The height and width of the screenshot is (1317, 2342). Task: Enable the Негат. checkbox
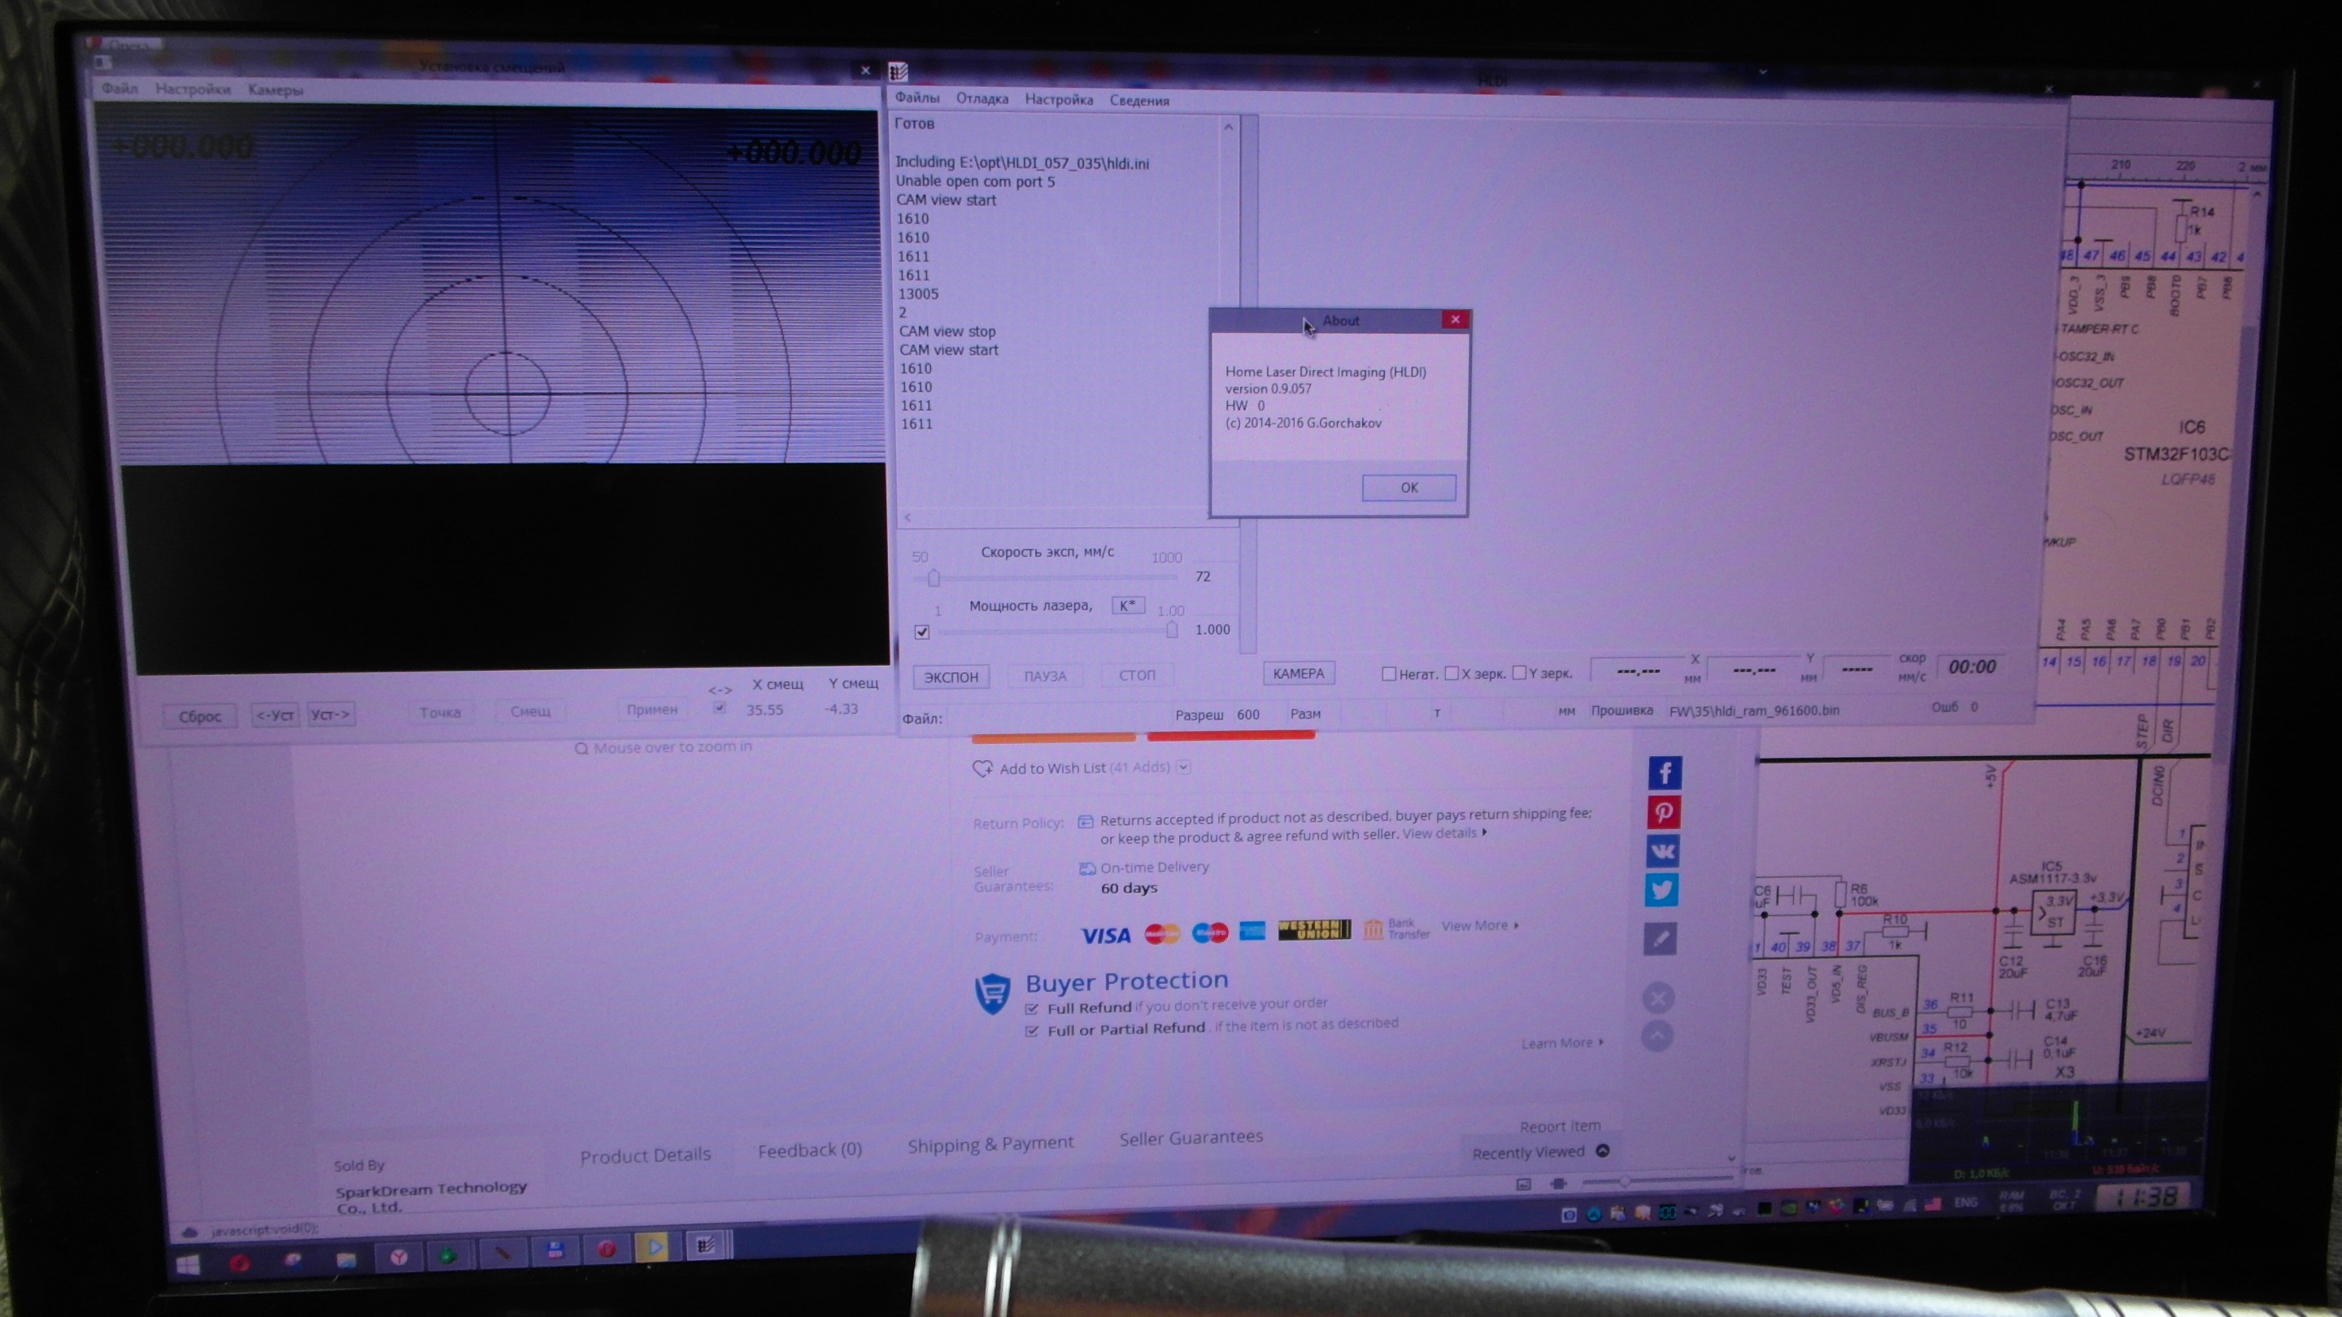point(1388,673)
